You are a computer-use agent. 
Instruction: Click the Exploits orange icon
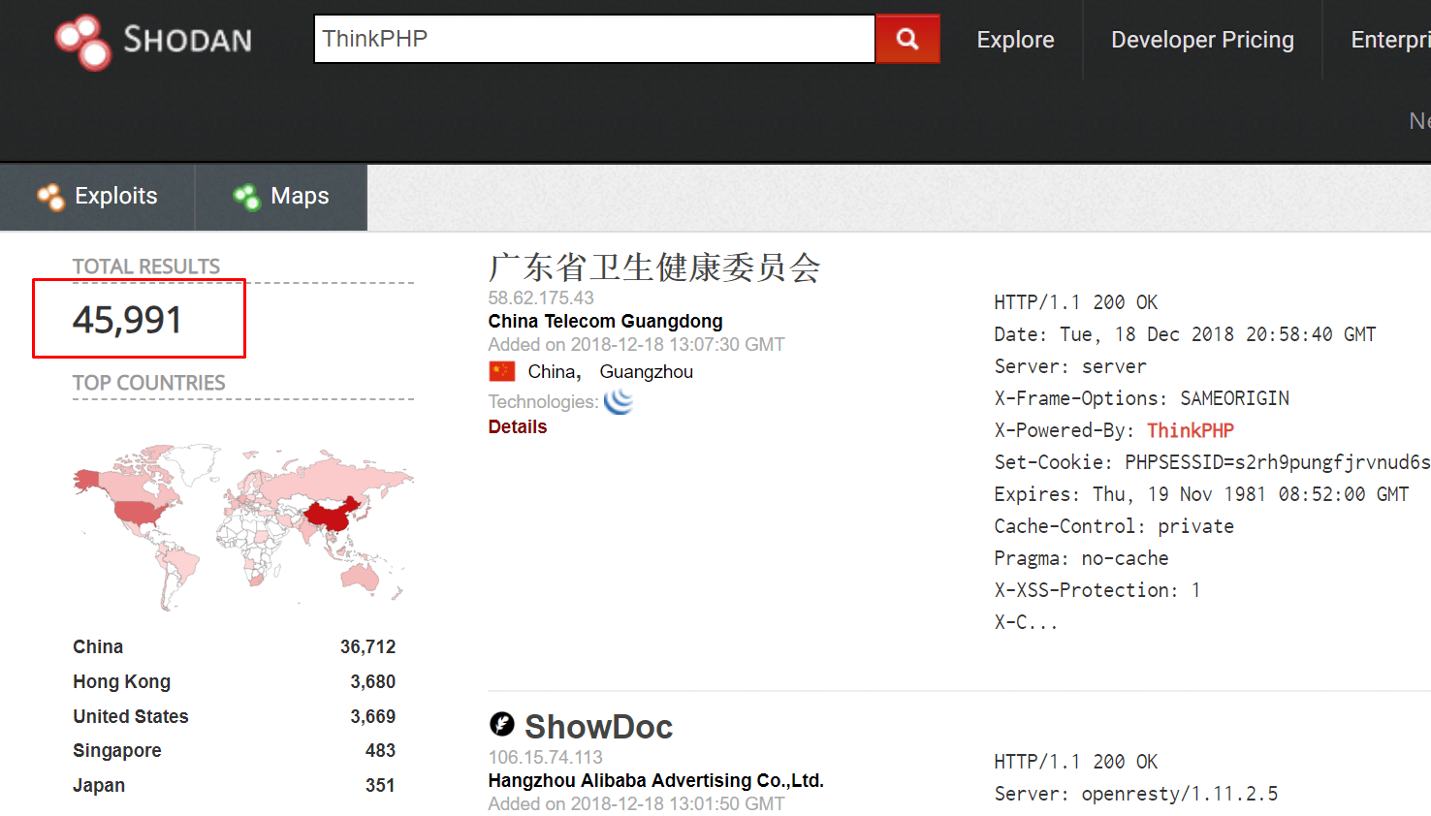(50, 197)
